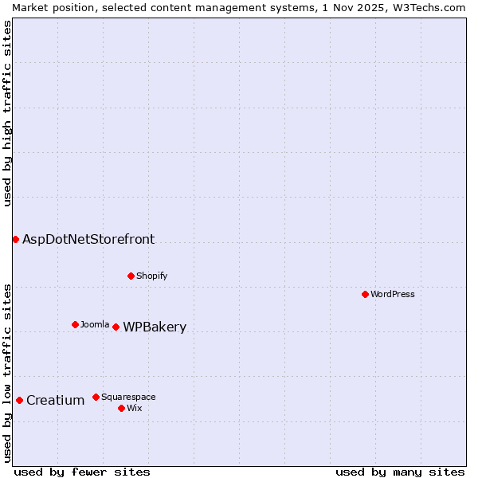Select the WordPress red data point
This screenshot has height=478, width=478.
click(365, 294)
